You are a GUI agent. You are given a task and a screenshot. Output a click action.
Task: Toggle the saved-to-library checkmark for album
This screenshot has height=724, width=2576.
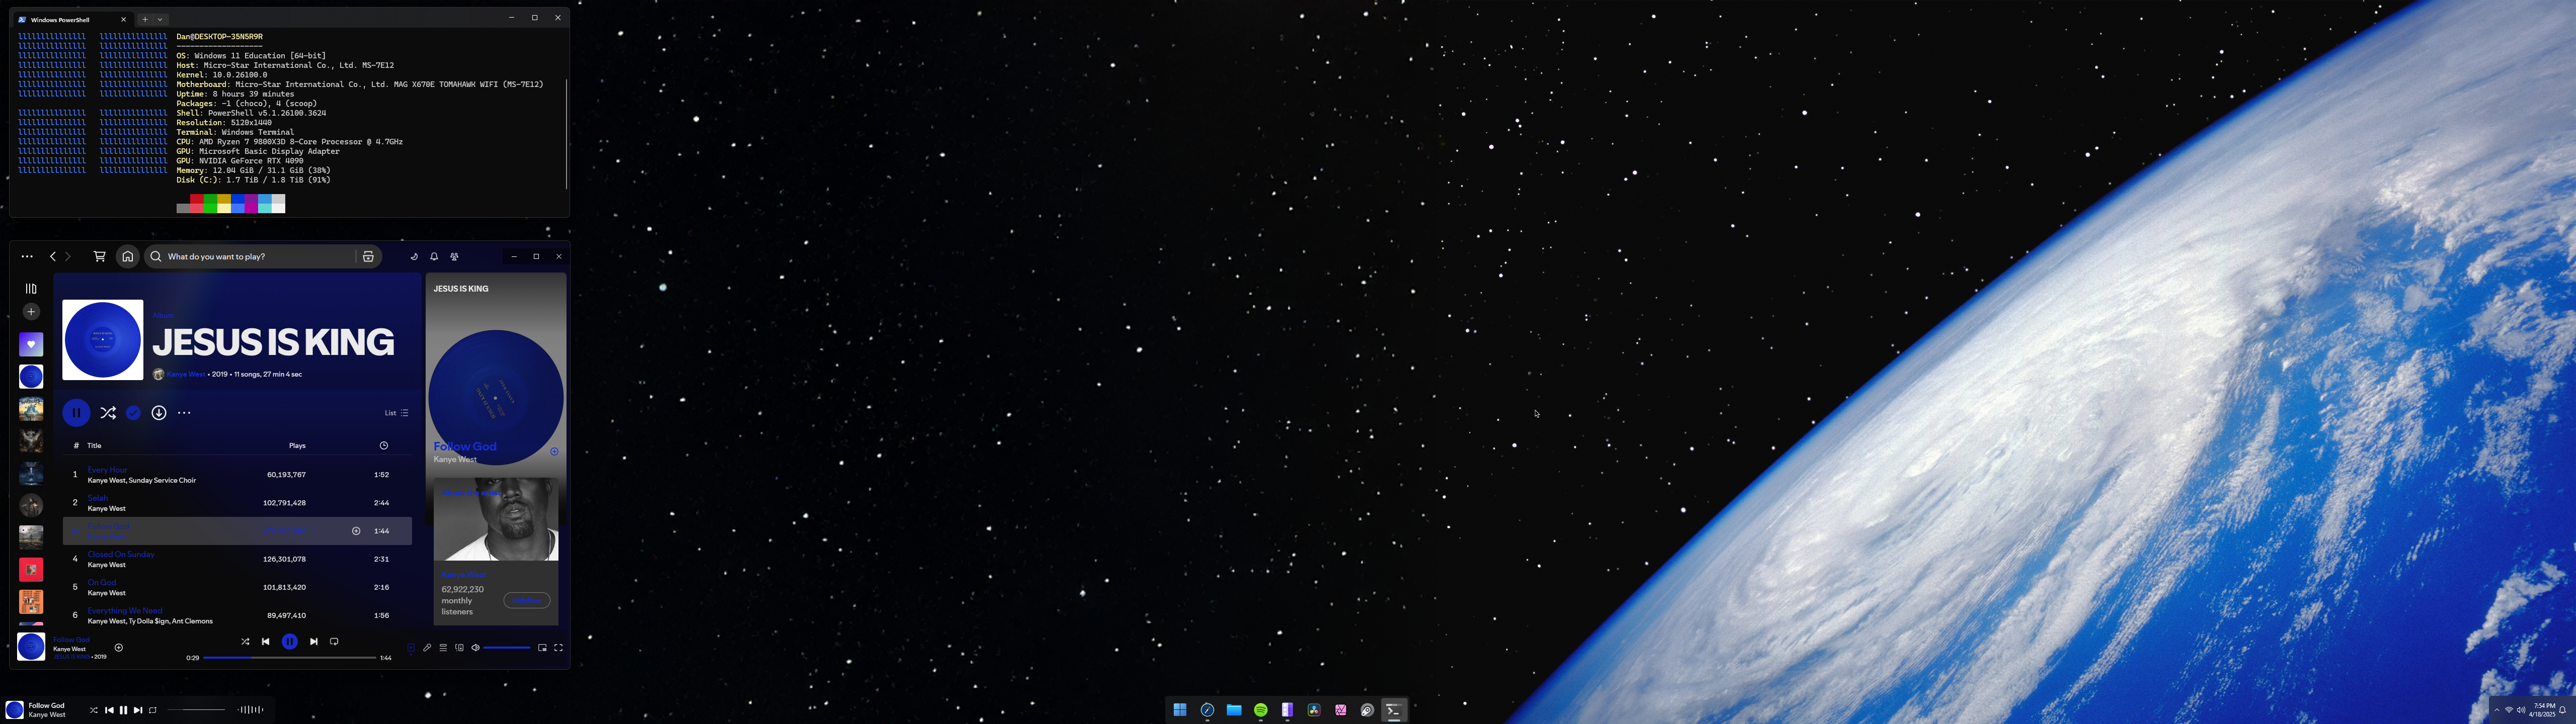tap(133, 412)
